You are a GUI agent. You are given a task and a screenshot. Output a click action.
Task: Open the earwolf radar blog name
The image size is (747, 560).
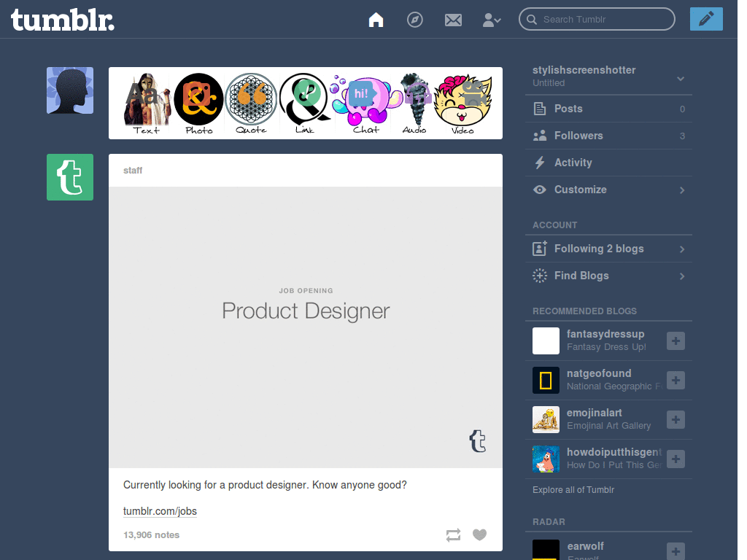click(586, 546)
